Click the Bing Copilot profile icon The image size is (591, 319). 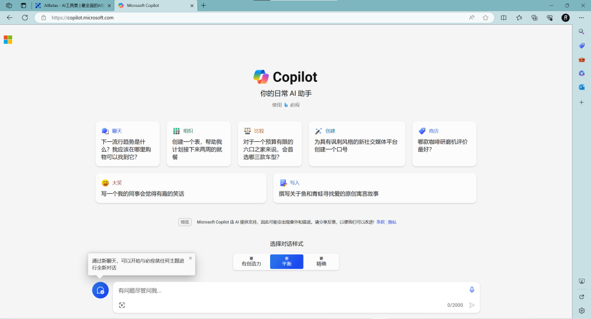pyautogui.click(x=566, y=18)
